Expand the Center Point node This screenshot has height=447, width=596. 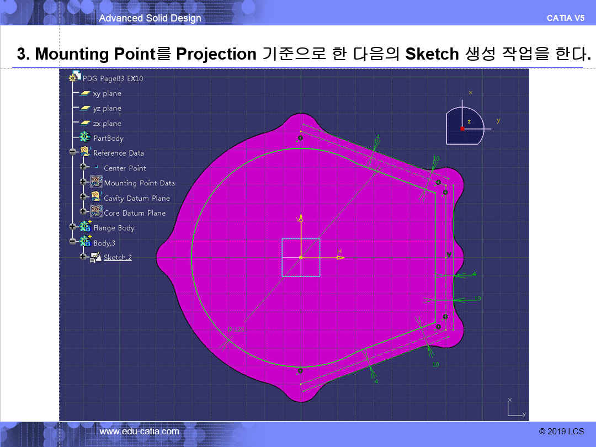[x=83, y=168]
